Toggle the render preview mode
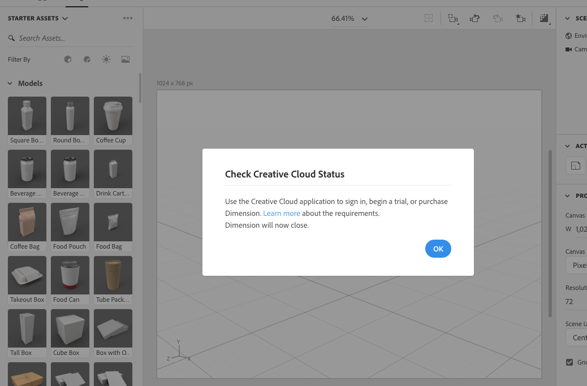The image size is (587, 386). click(544, 18)
